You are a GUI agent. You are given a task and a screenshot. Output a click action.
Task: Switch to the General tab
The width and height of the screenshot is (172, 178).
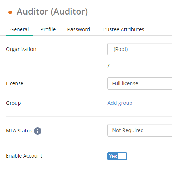19,29
